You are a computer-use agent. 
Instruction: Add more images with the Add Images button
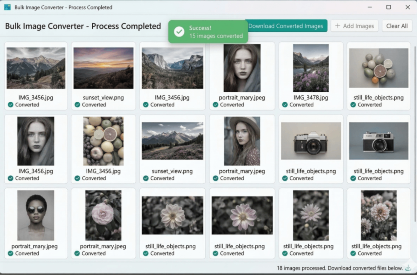click(x=354, y=26)
